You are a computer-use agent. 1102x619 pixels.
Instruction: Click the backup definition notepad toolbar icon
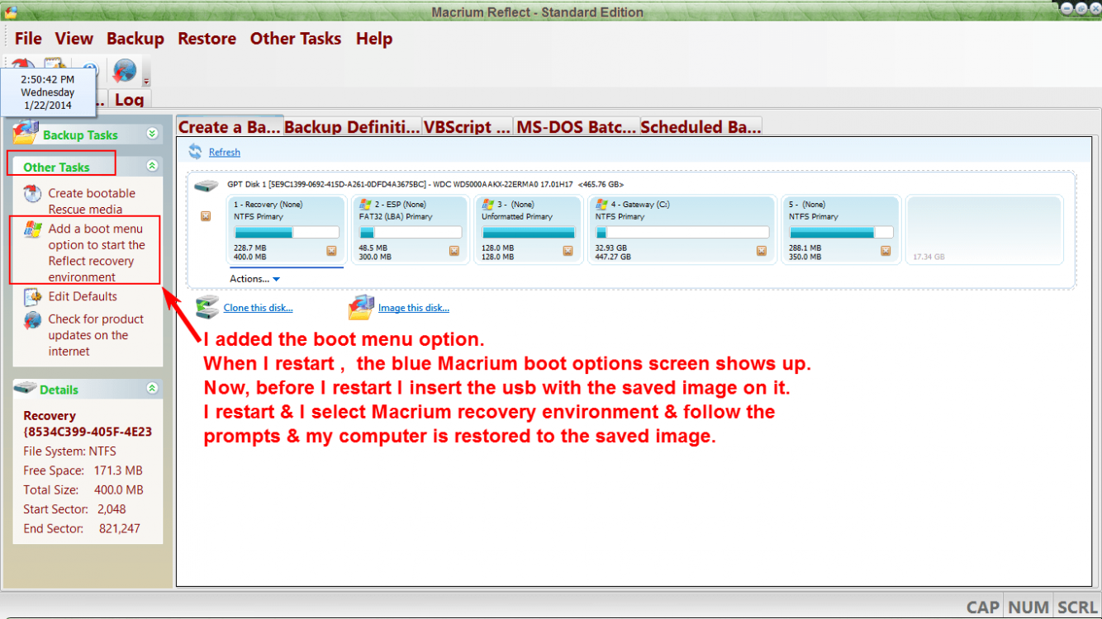(x=55, y=64)
